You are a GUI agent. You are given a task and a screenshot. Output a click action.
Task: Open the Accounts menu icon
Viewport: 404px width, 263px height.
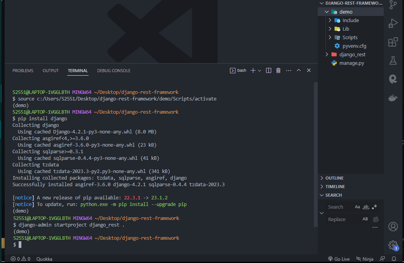[393, 227]
